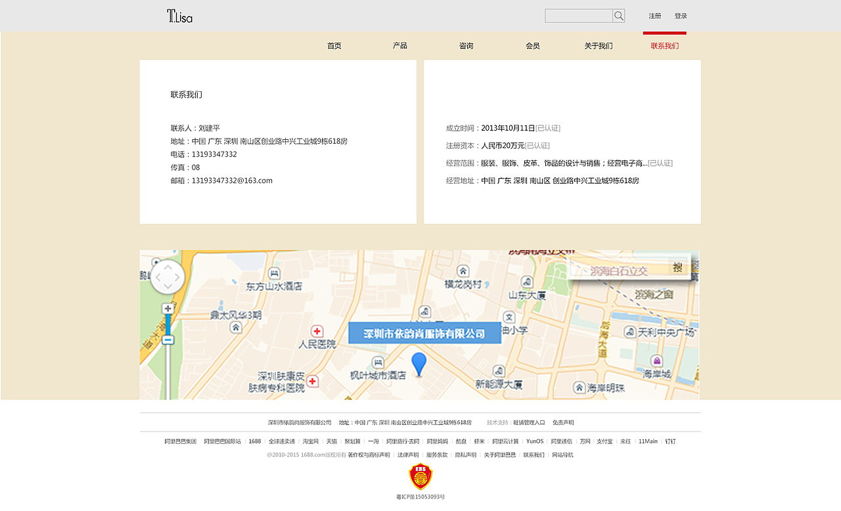Viewport: 841px width, 511px height.
Task: Open the 聚划算 footer link
Action: point(353,441)
